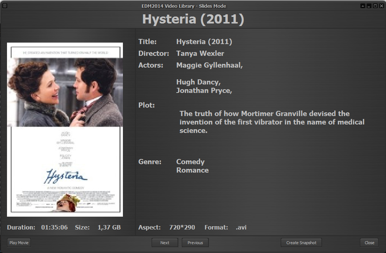Click the Duration: label
This screenshot has width=386, height=253.
click(x=21, y=227)
